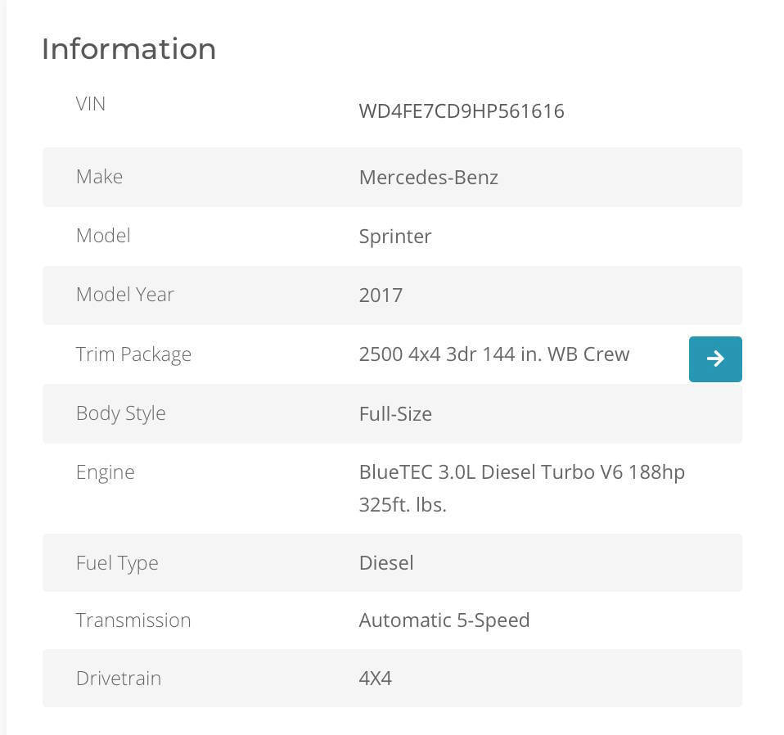Select the Make value Mercedes-Benz
This screenshot has height=735, width=784.
[428, 177]
